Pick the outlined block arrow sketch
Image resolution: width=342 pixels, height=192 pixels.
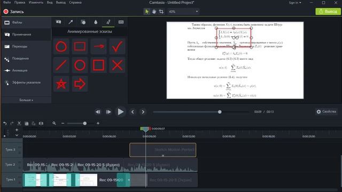pyautogui.click(x=80, y=84)
